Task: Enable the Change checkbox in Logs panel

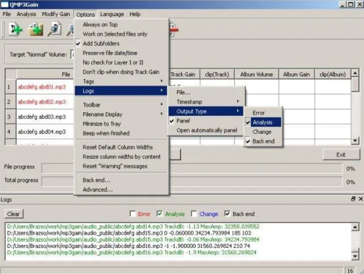Action: click(x=194, y=214)
